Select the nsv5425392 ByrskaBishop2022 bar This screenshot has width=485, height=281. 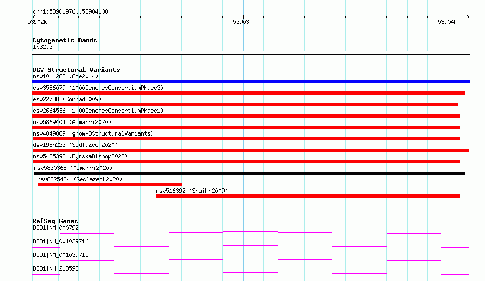click(246, 162)
